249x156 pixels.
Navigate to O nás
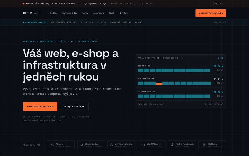click(112, 13)
